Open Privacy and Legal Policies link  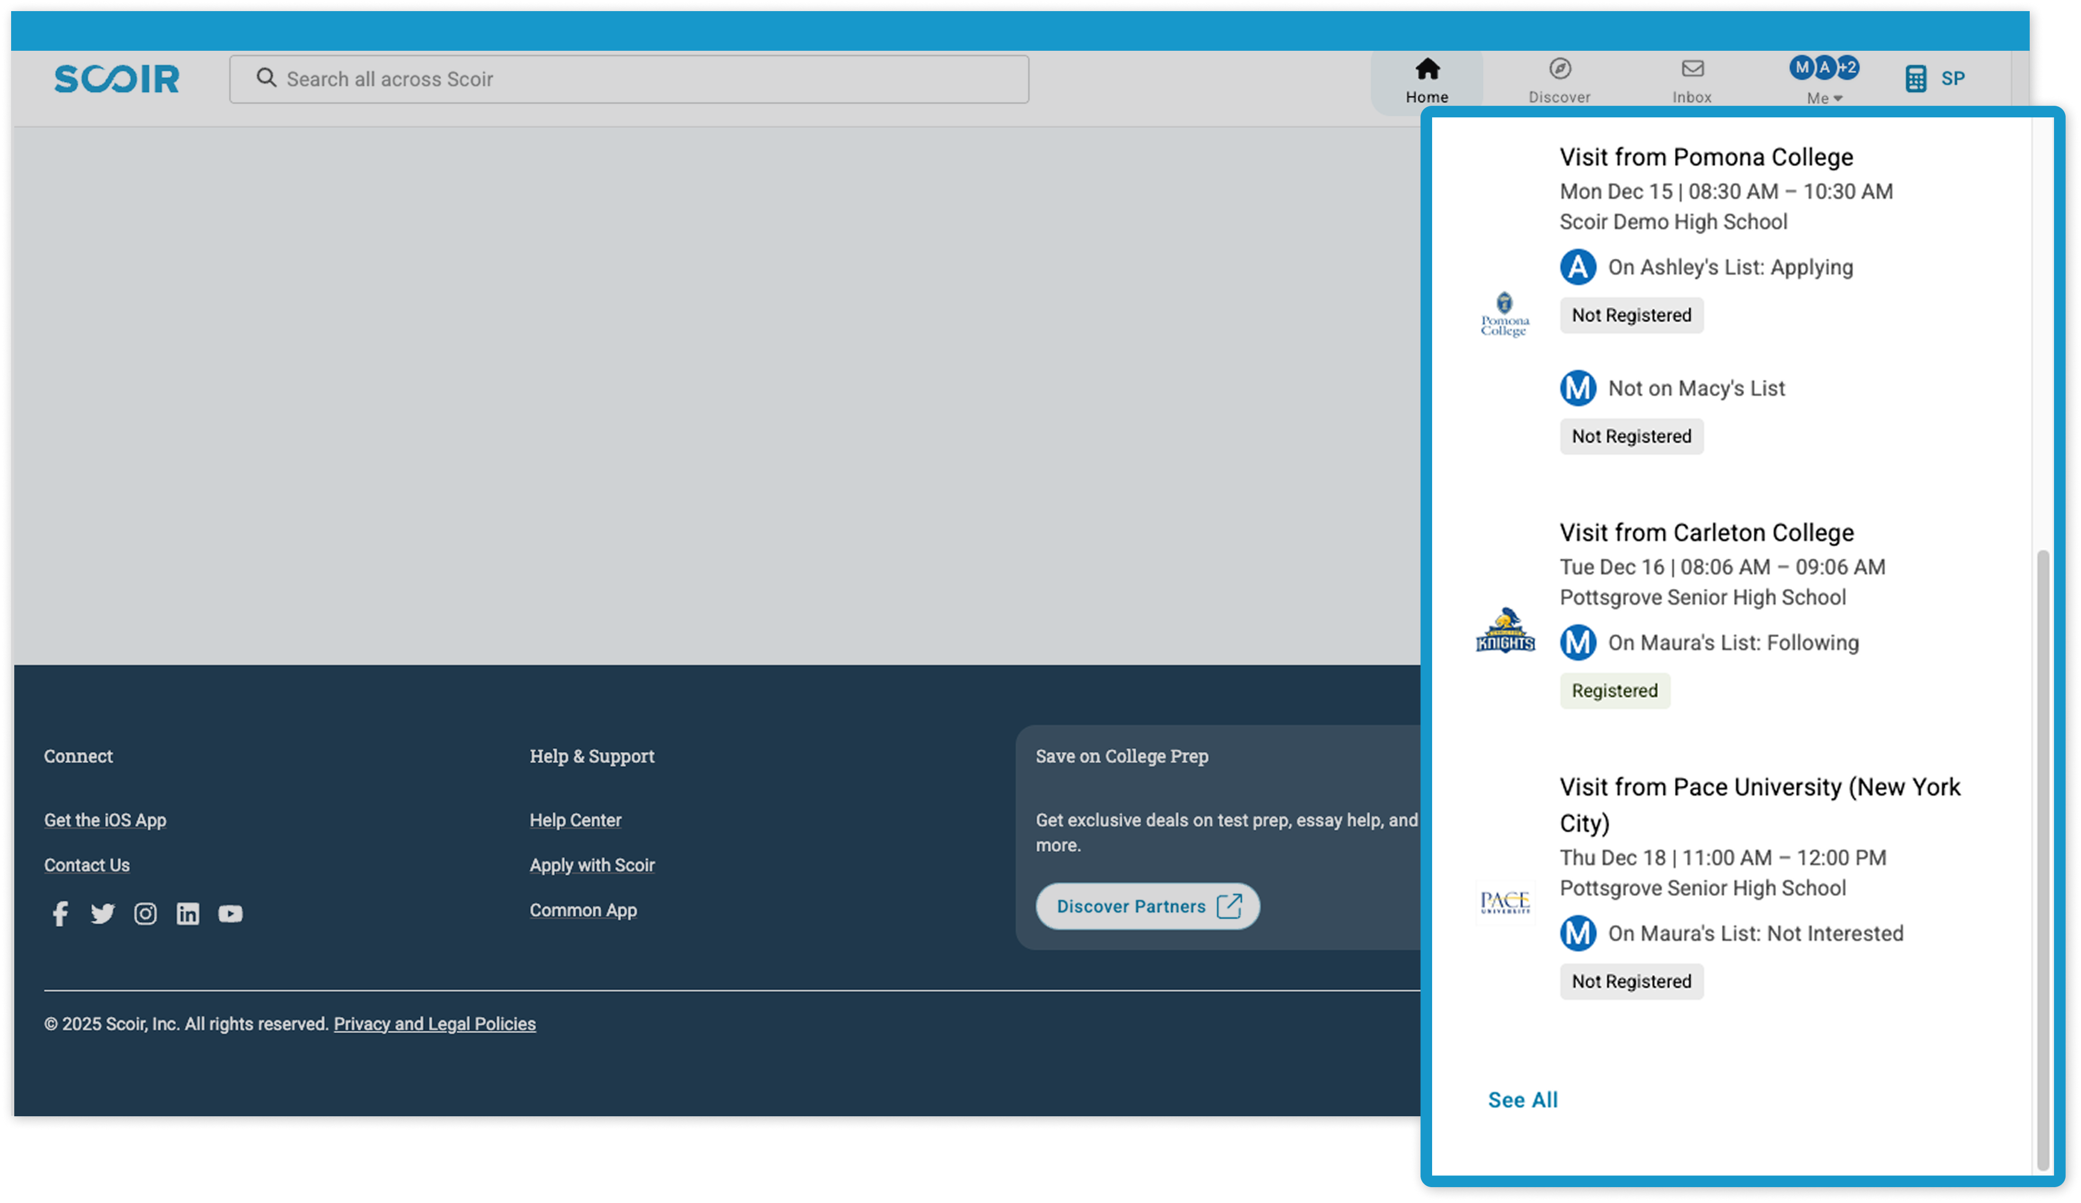coord(434,1023)
